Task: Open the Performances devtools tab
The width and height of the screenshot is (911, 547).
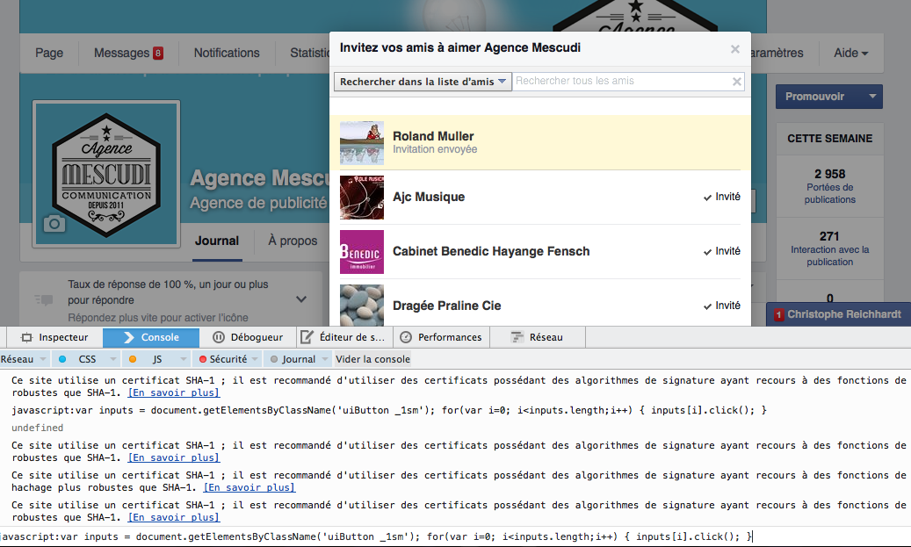Action: [441, 337]
